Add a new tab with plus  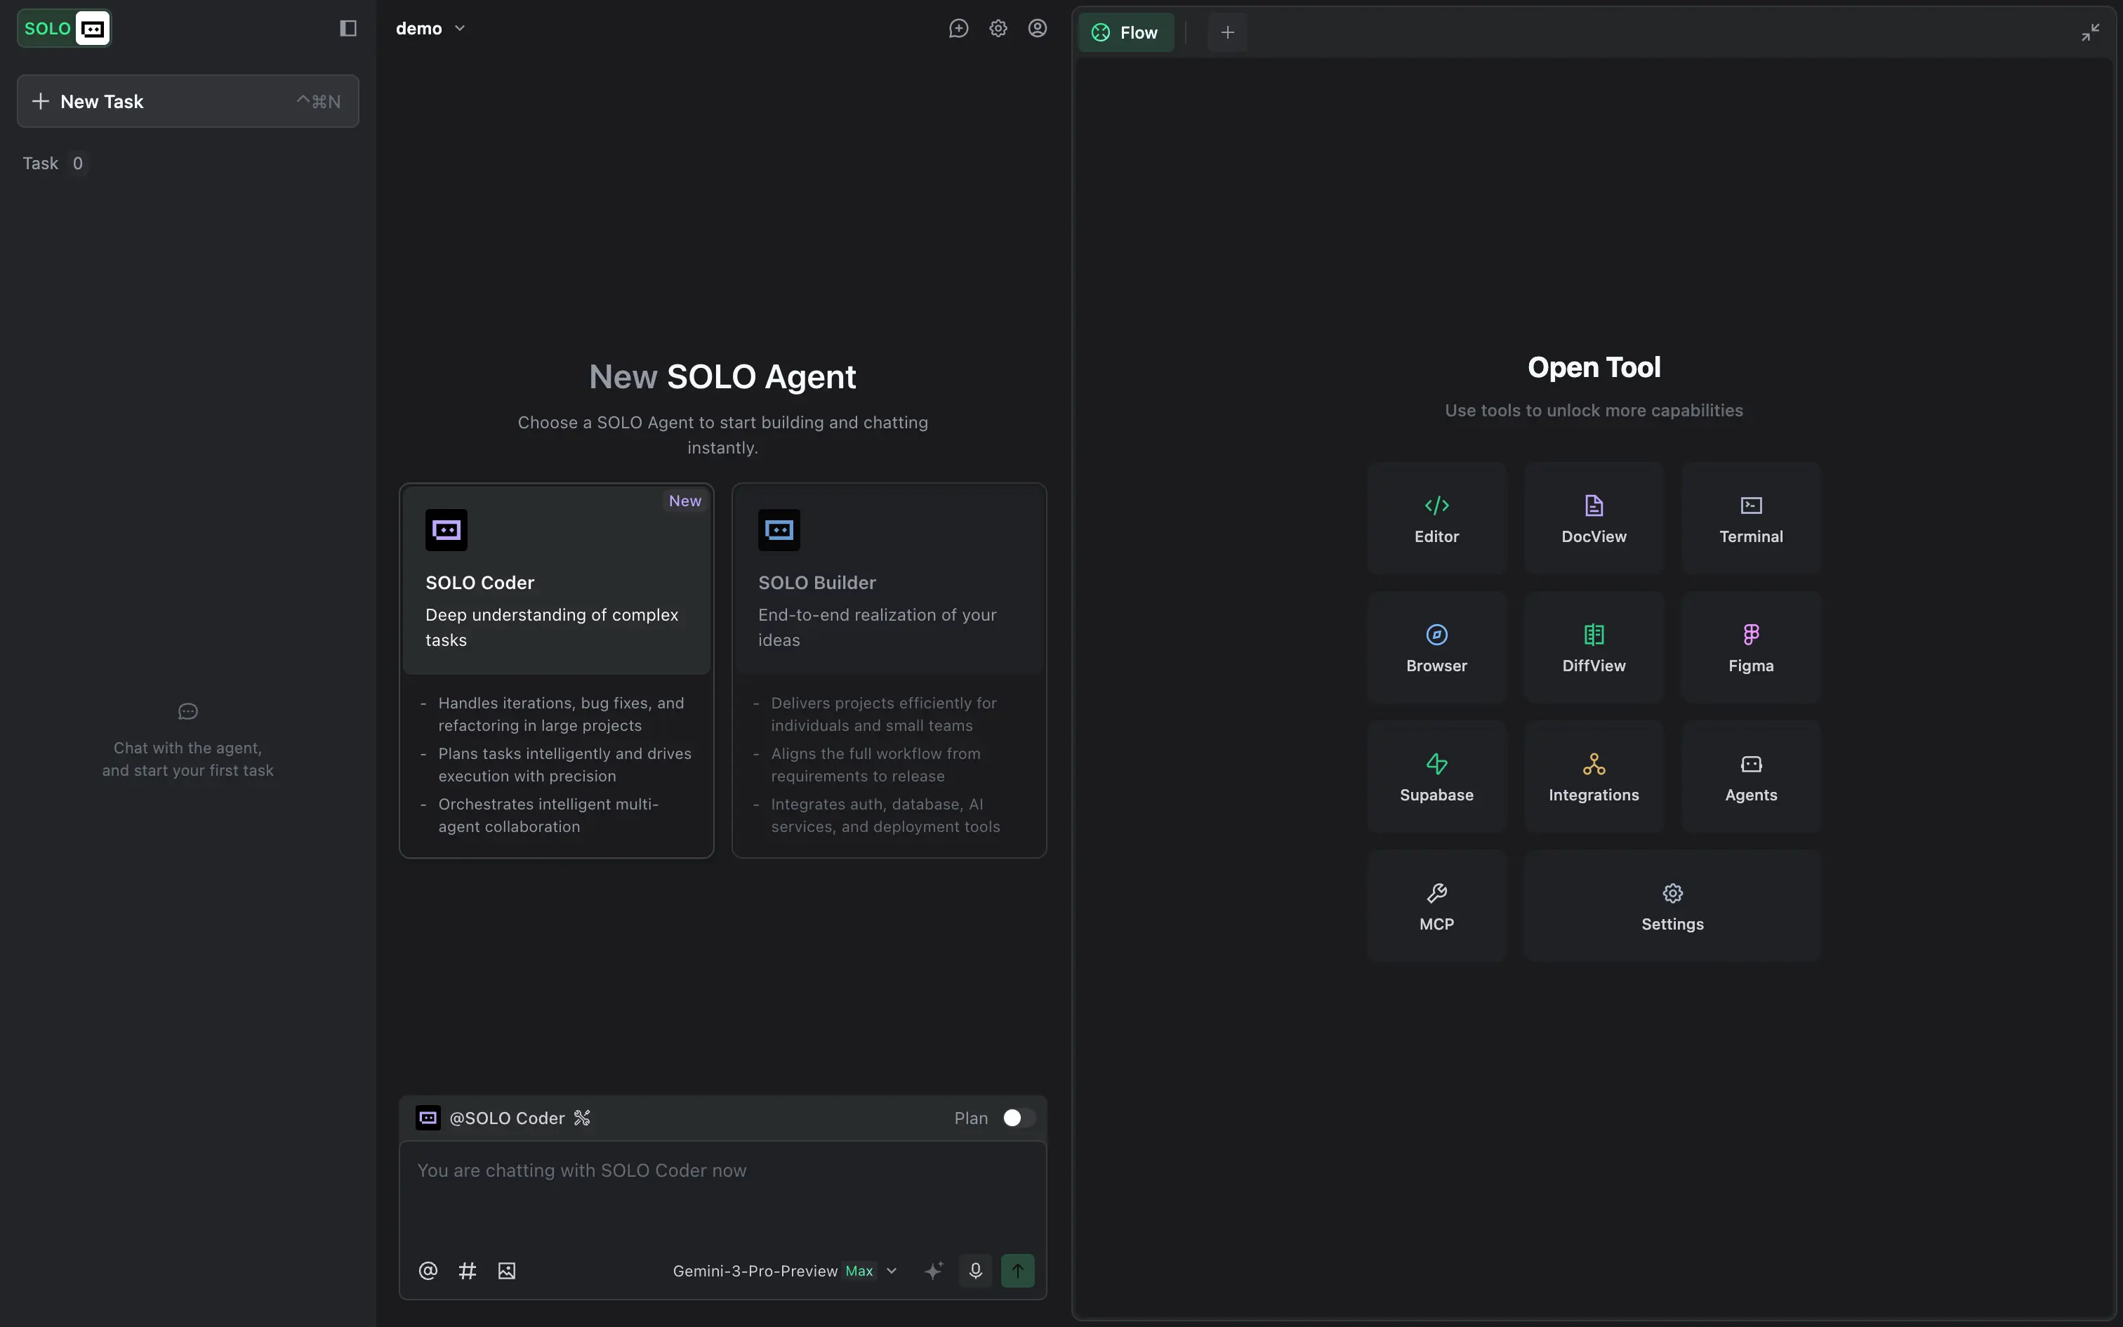click(x=1226, y=32)
